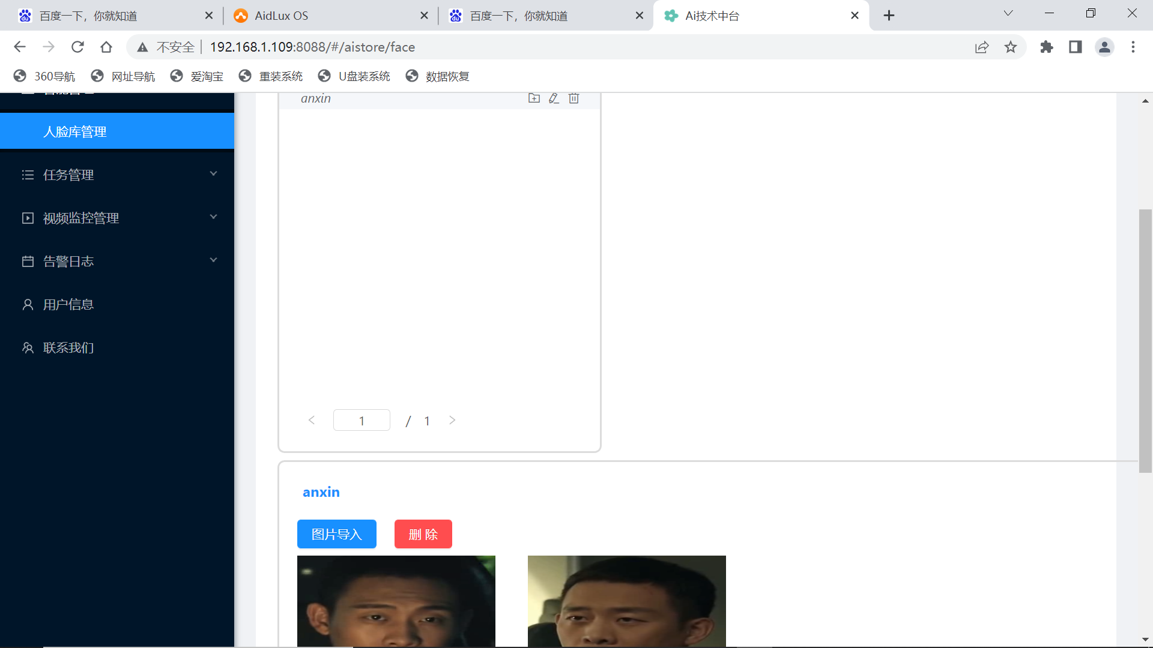
Task: Switch to the first 百度一下 tab
Action: tap(114, 16)
